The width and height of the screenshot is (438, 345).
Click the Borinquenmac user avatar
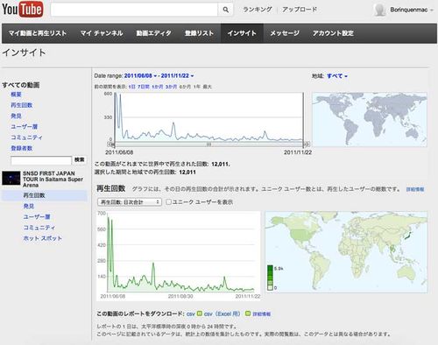pyautogui.click(x=380, y=10)
